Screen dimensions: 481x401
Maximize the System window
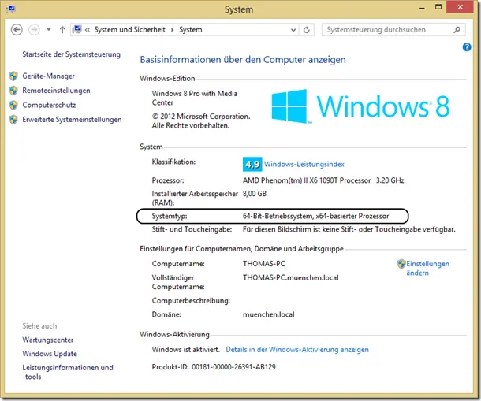click(x=438, y=7)
